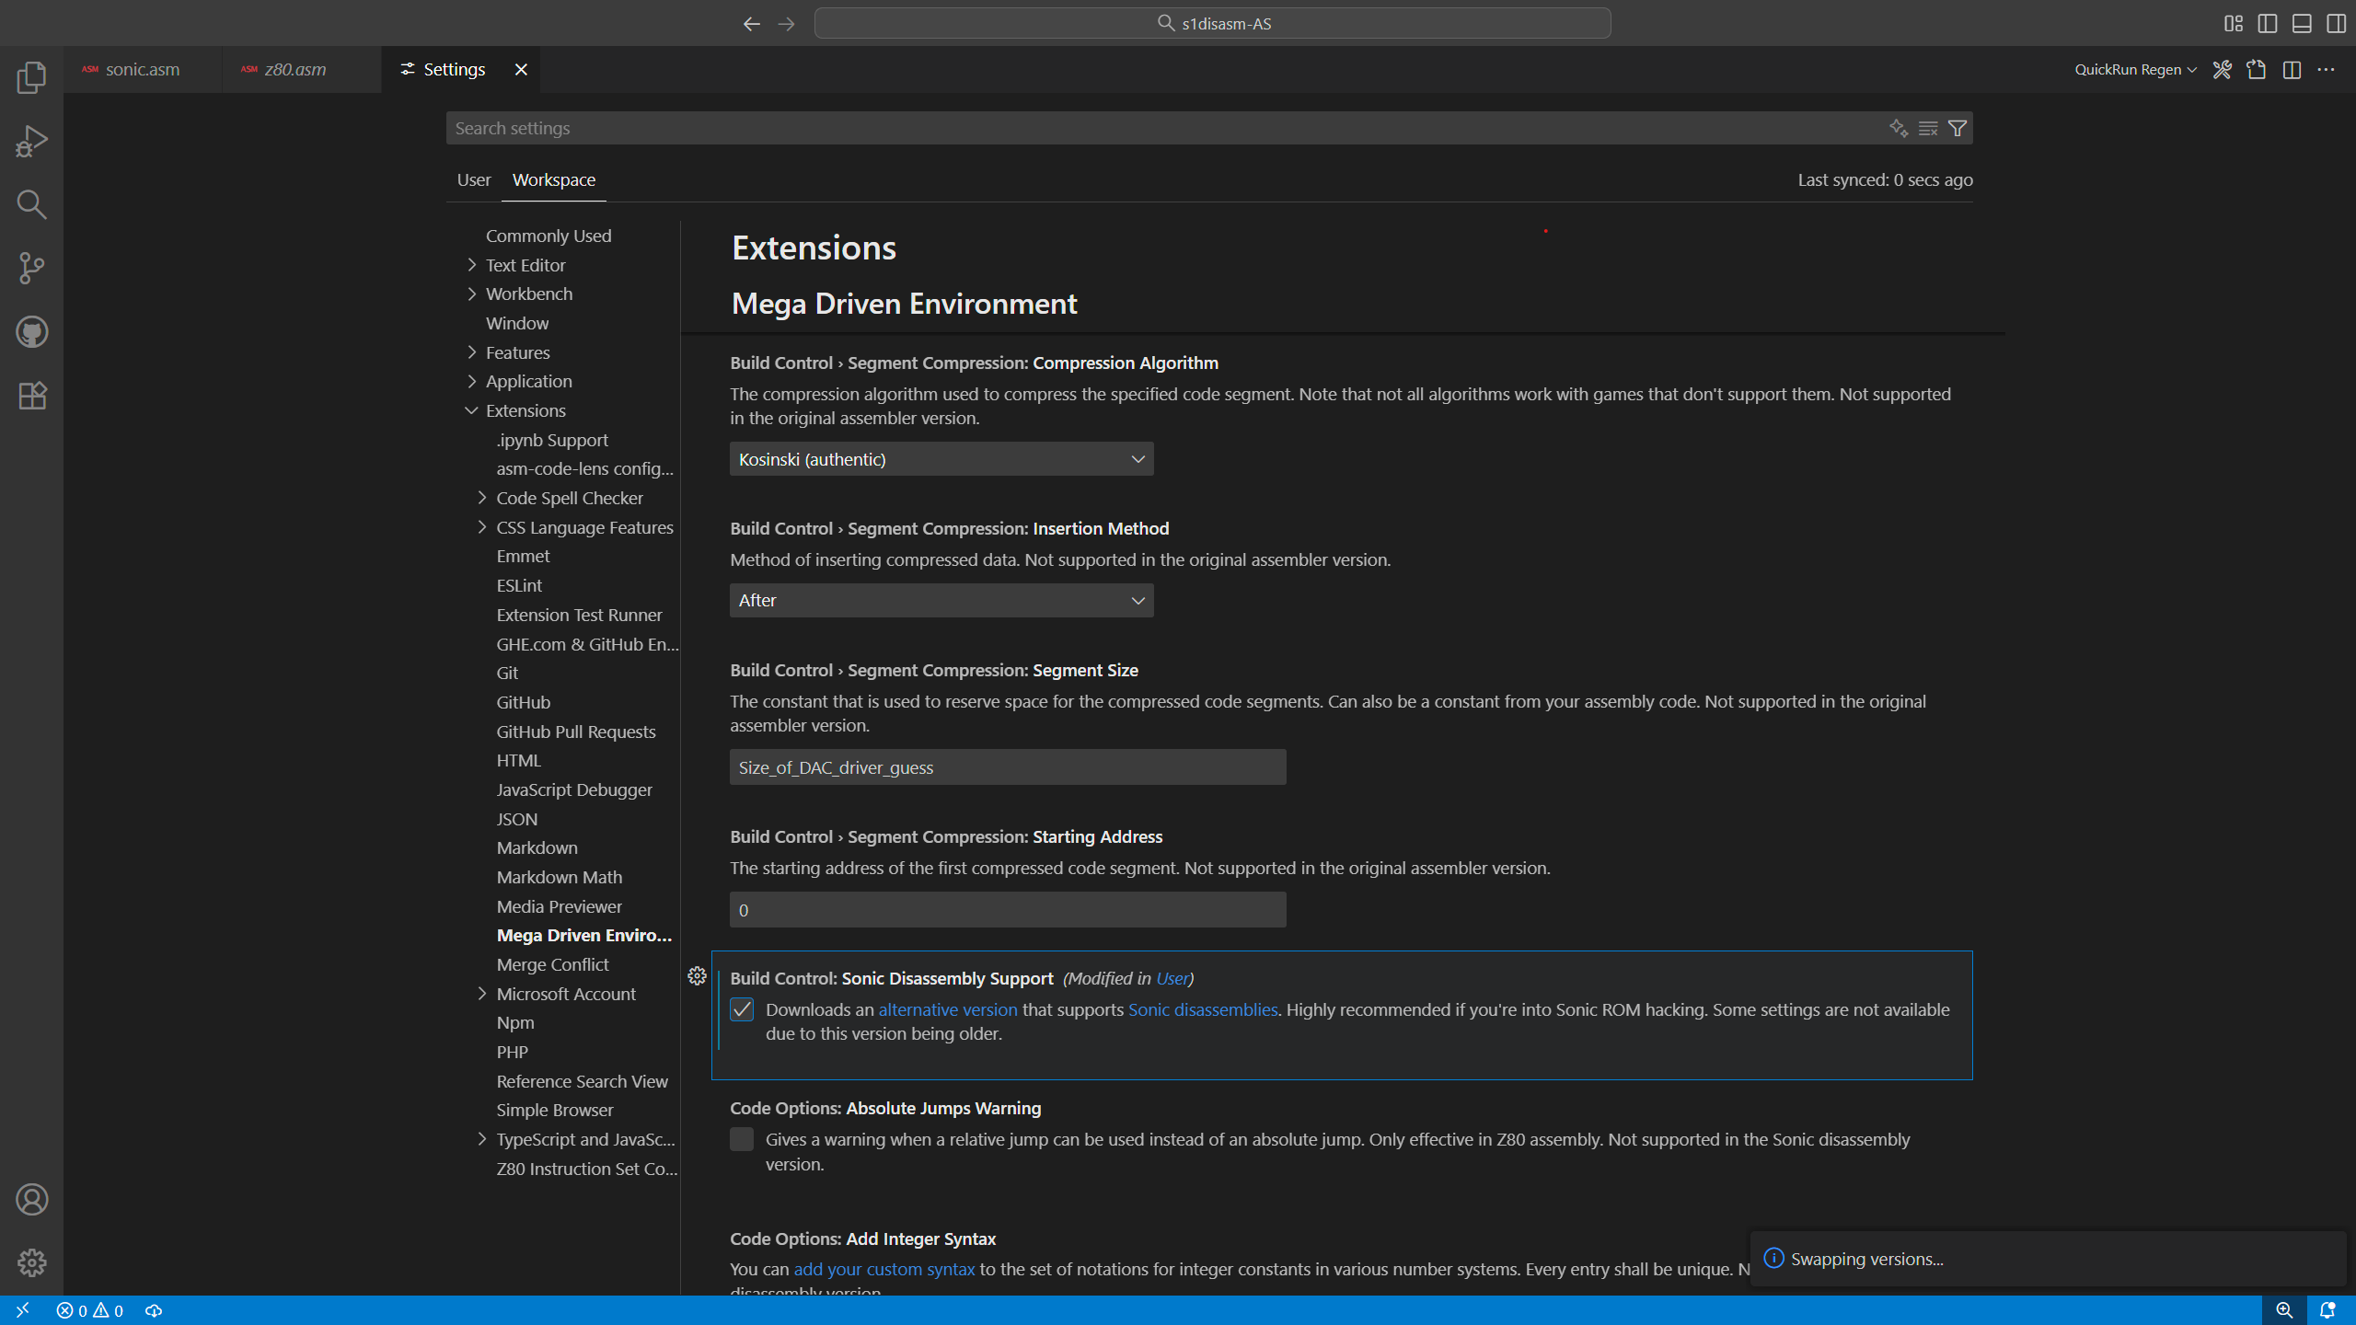Open the alternative version link

(x=947, y=1009)
